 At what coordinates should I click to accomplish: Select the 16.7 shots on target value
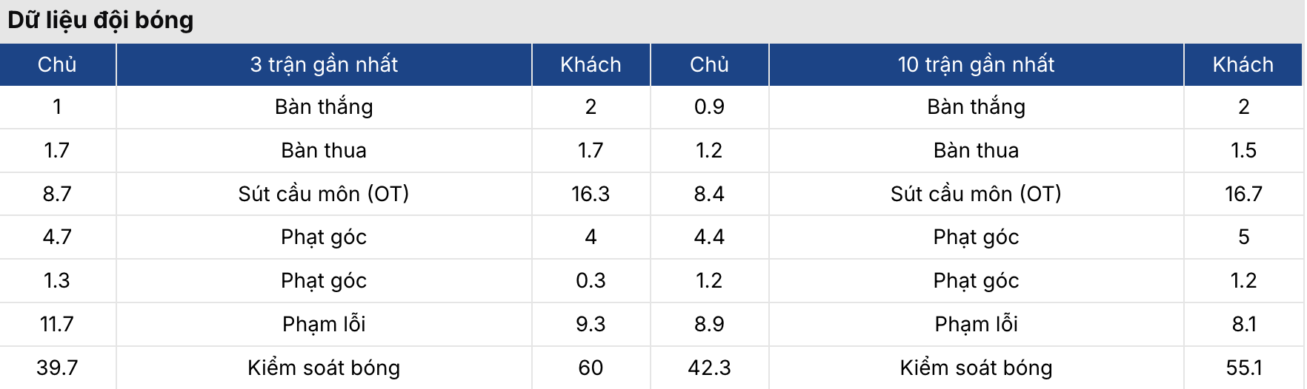[1243, 194]
